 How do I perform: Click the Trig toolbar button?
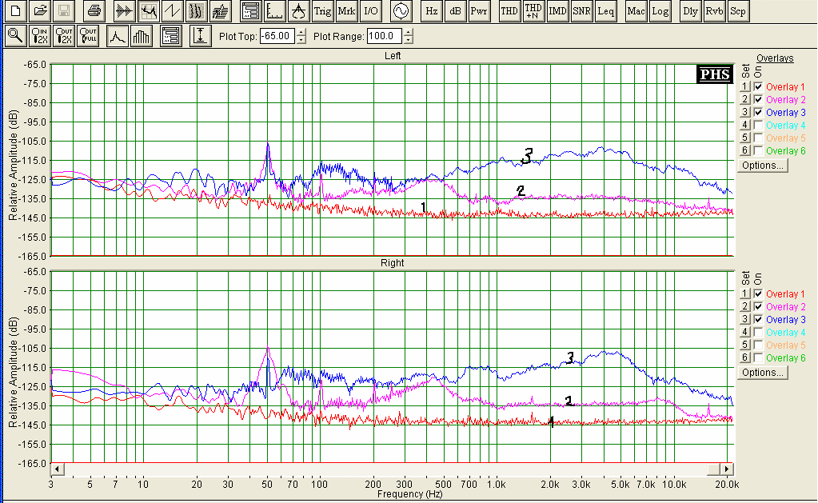click(x=323, y=11)
